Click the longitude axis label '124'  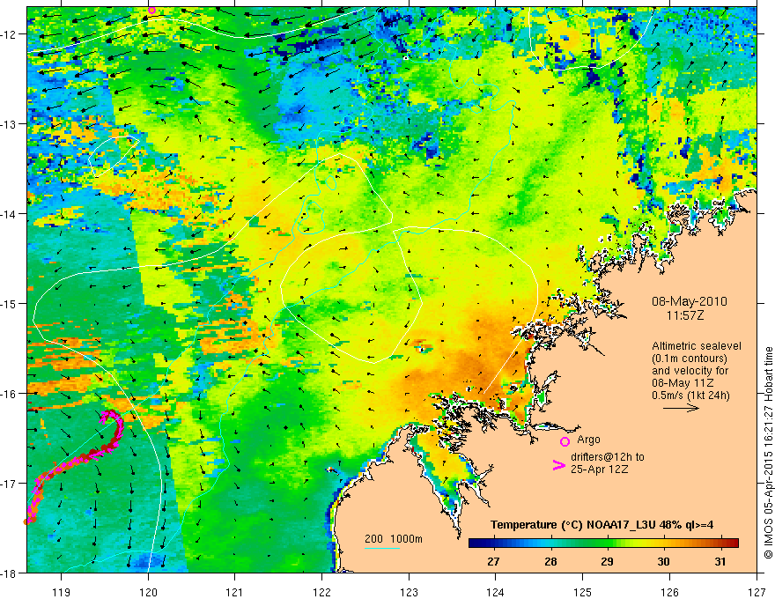pos(495,592)
